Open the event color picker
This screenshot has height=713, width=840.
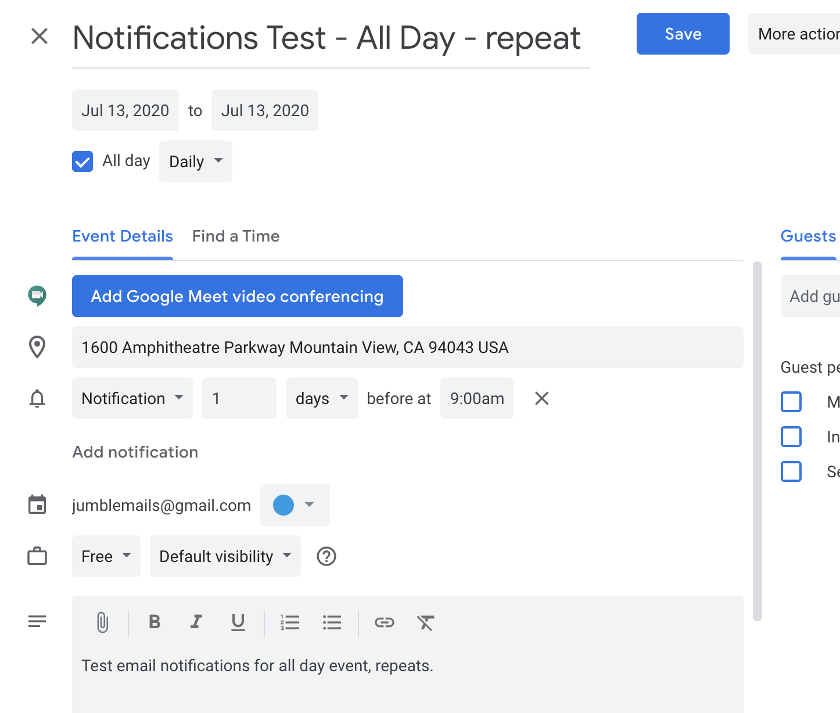point(295,505)
